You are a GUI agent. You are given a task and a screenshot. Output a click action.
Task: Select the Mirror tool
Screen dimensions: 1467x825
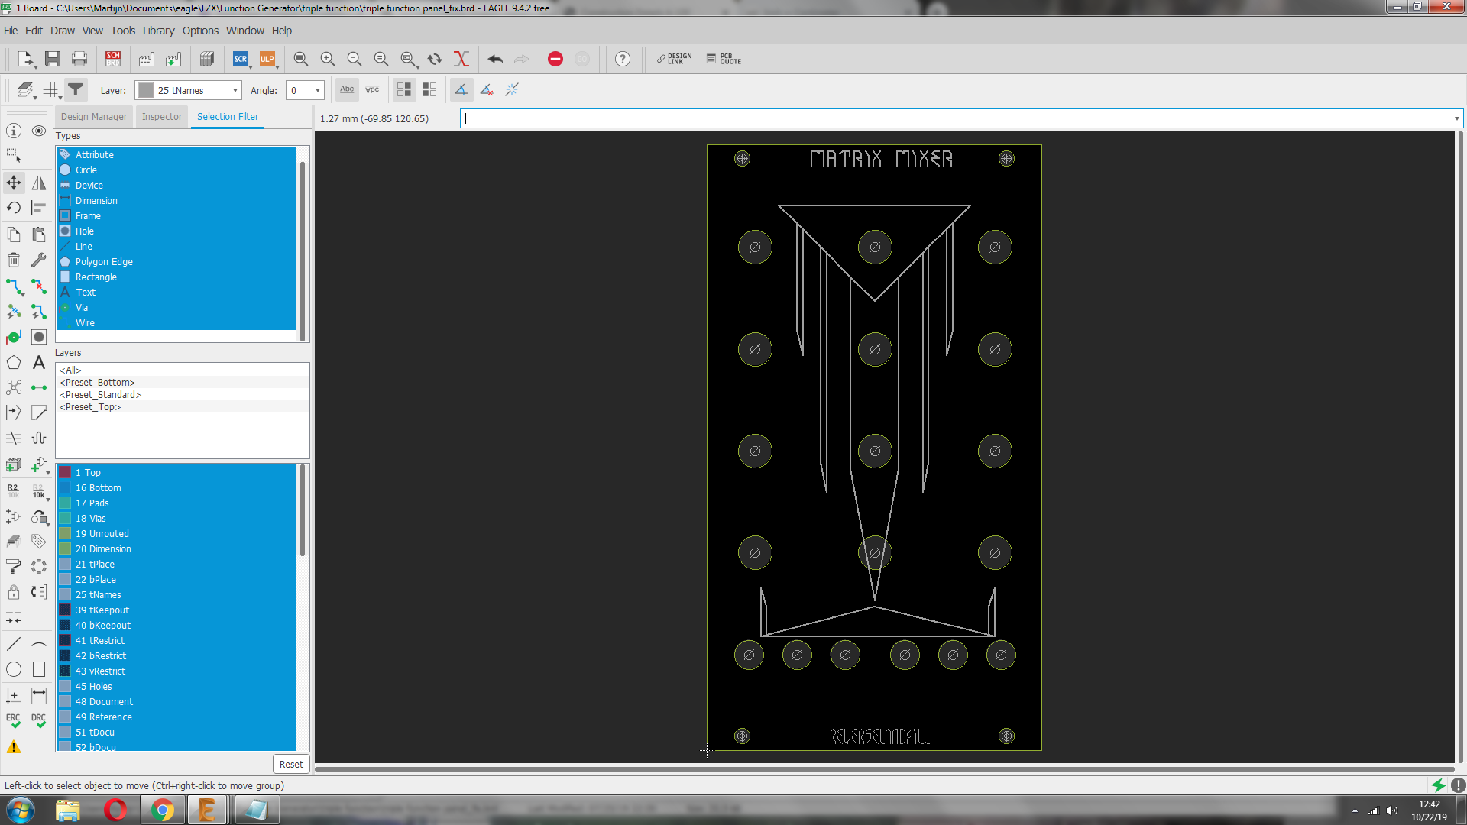(x=39, y=183)
